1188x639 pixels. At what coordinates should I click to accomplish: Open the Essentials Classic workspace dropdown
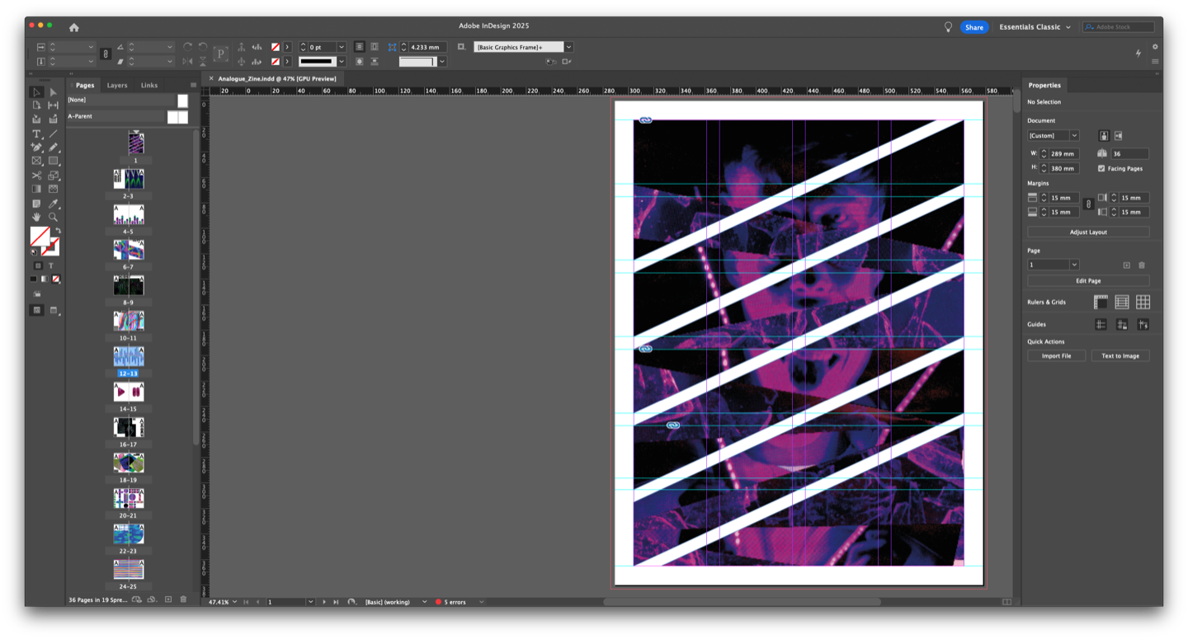[1035, 27]
